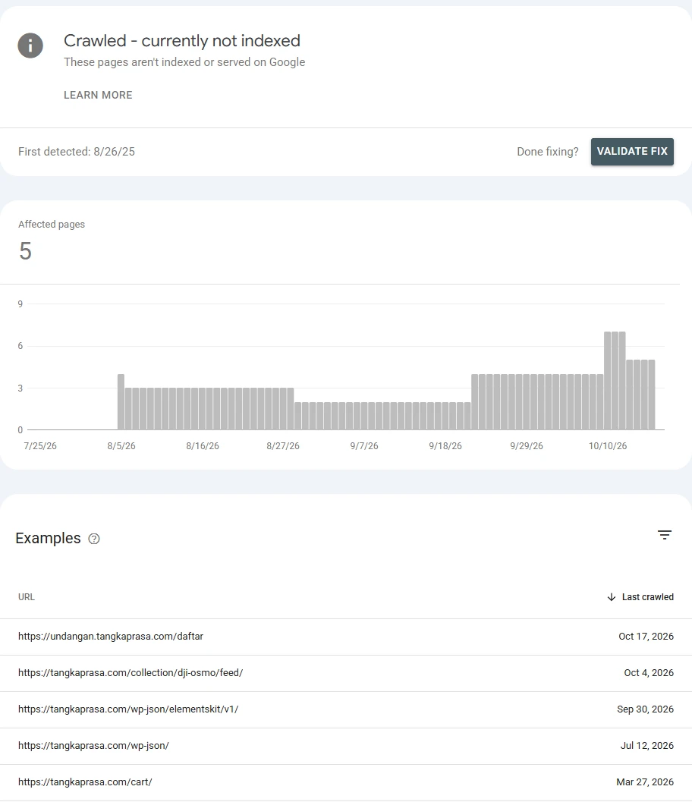Click the 8/27/26 chart axis label

283,446
